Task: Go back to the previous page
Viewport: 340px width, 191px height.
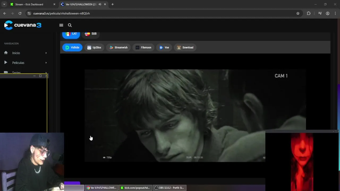Action: click(5, 13)
